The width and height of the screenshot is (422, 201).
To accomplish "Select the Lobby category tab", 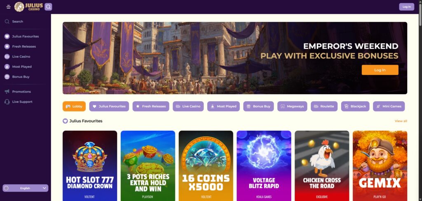I will click(x=74, y=106).
